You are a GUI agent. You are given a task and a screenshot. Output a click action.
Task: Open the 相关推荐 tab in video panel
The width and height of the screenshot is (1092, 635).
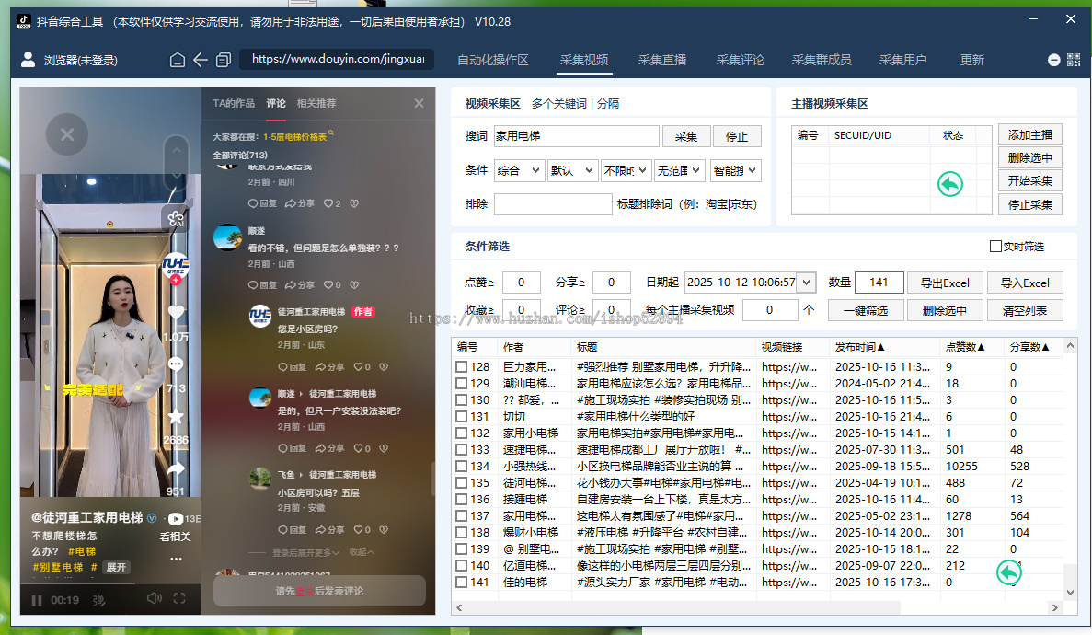[316, 103]
